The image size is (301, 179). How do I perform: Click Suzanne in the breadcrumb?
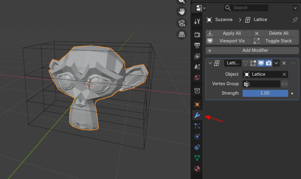click(224, 19)
